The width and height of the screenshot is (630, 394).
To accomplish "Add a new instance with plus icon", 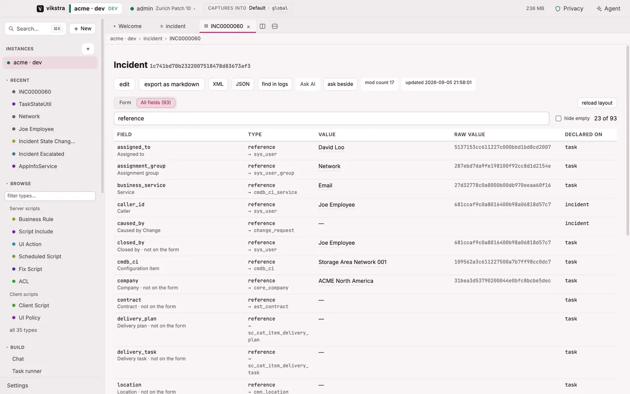I will (x=88, y=49).
